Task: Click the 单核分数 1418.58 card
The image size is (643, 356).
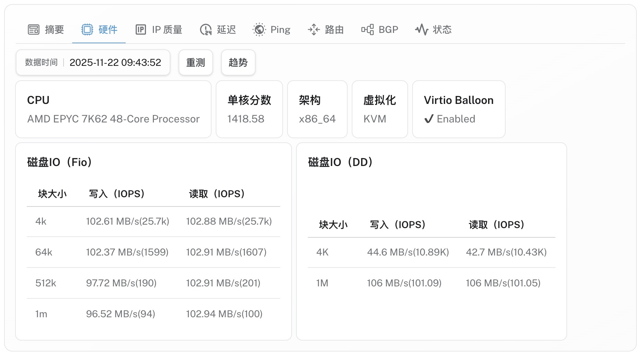Action: 249,109
